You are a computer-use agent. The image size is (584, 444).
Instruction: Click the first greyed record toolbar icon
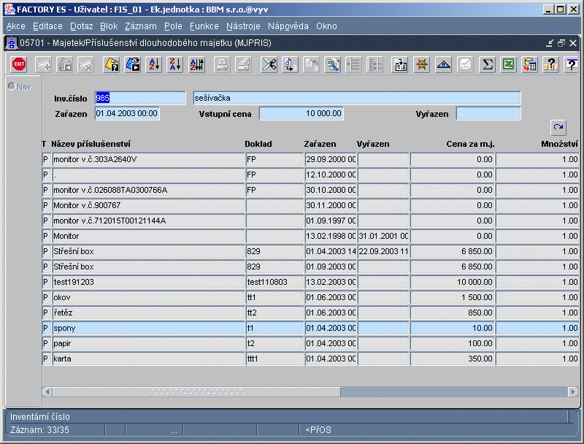43,64
